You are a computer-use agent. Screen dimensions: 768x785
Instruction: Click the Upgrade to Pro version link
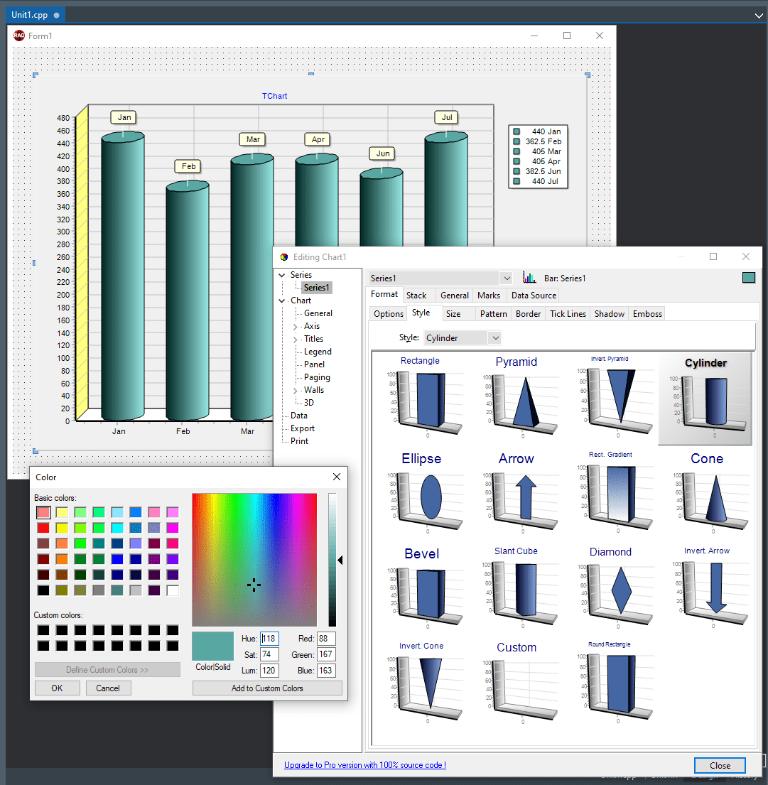tap(365, 765)
